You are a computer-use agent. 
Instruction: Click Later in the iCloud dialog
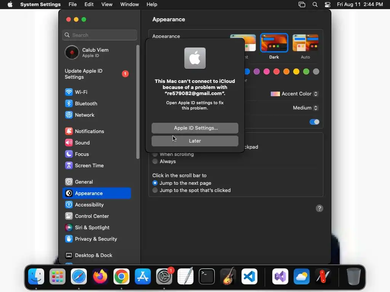coord(195,141)
